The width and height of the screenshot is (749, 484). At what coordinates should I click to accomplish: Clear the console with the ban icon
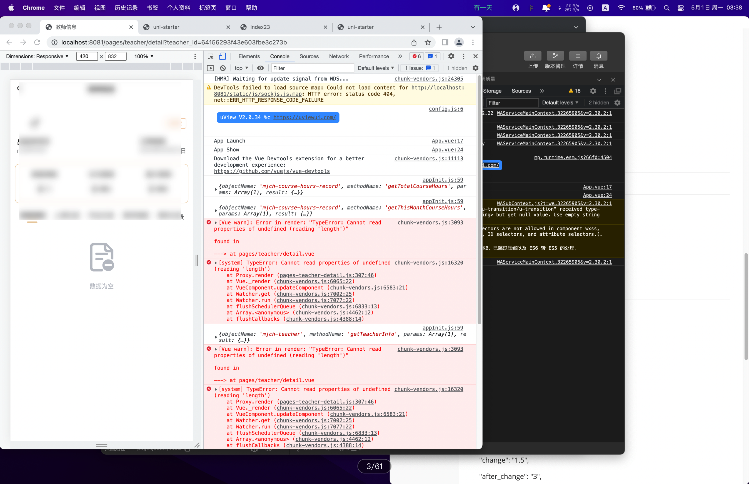pos(223,68)
